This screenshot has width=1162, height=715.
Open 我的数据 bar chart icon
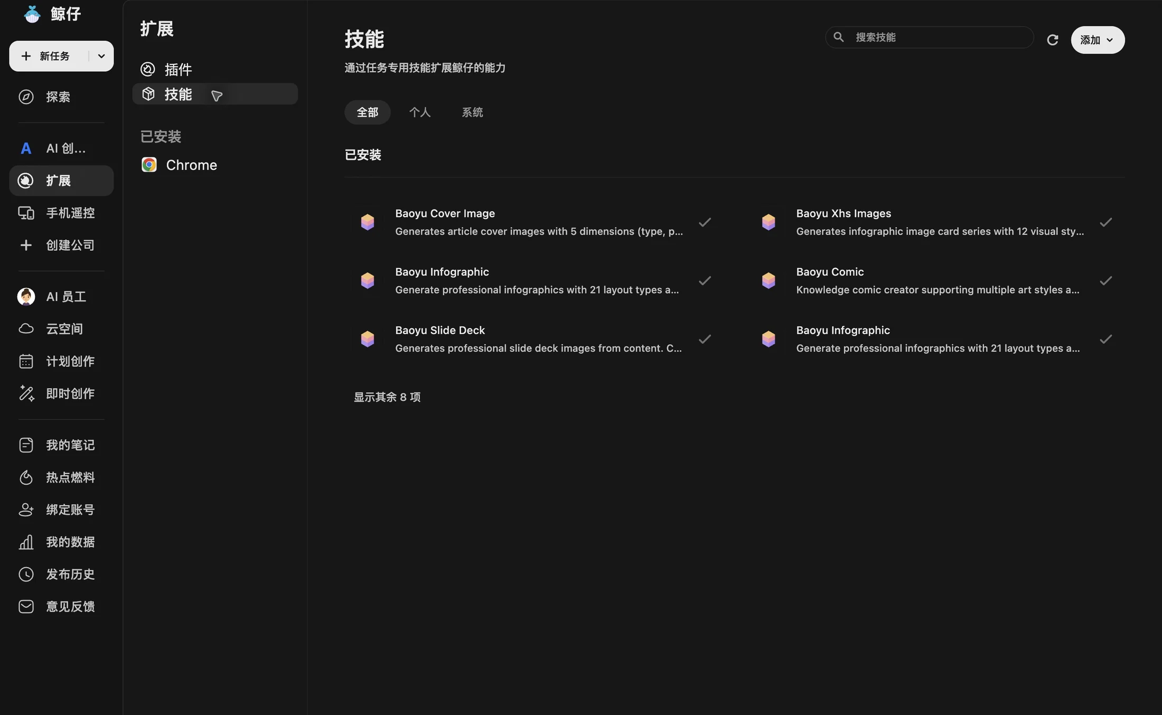click(x=26, y=542)
